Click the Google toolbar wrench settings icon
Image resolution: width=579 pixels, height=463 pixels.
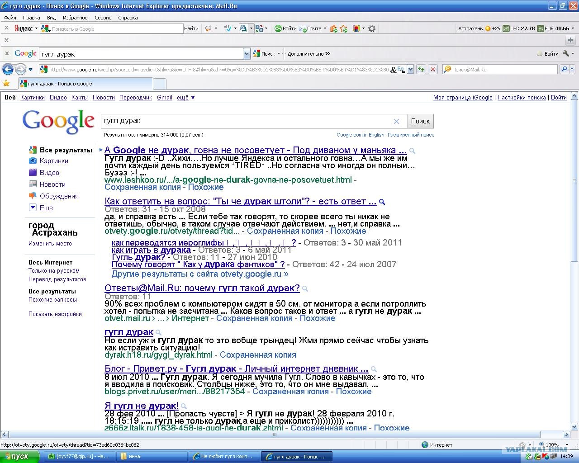[x=565, y=53]
